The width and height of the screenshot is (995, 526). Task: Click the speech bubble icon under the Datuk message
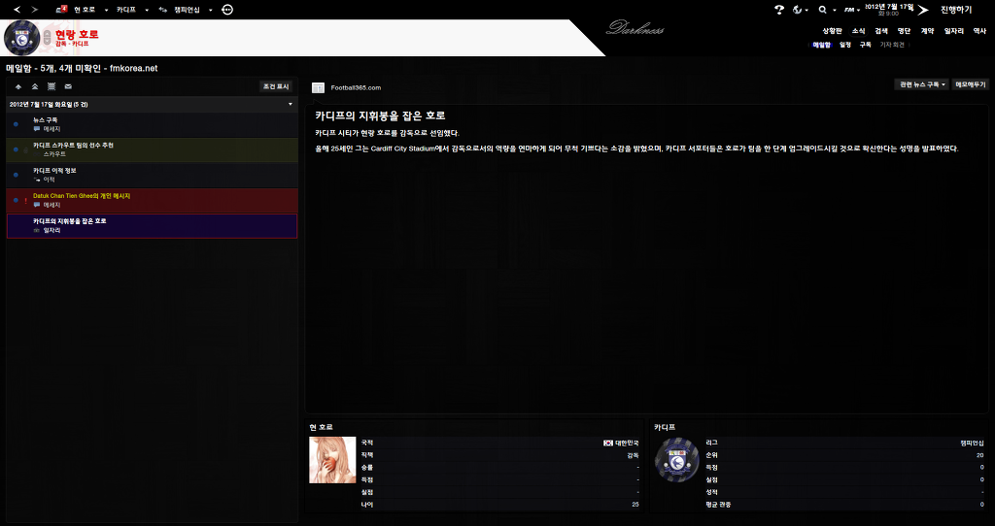pyautogui.click(x=37, y=206)
